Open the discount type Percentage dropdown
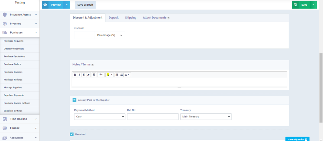Viewport: 323px width, 141px height. 109,35
